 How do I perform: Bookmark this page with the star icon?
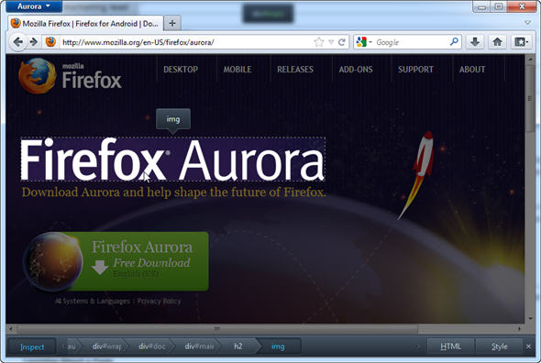point(319,42)
